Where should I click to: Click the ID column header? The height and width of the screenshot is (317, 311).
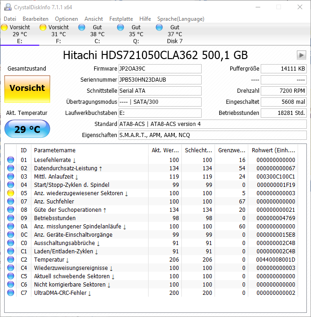point(24,150)
